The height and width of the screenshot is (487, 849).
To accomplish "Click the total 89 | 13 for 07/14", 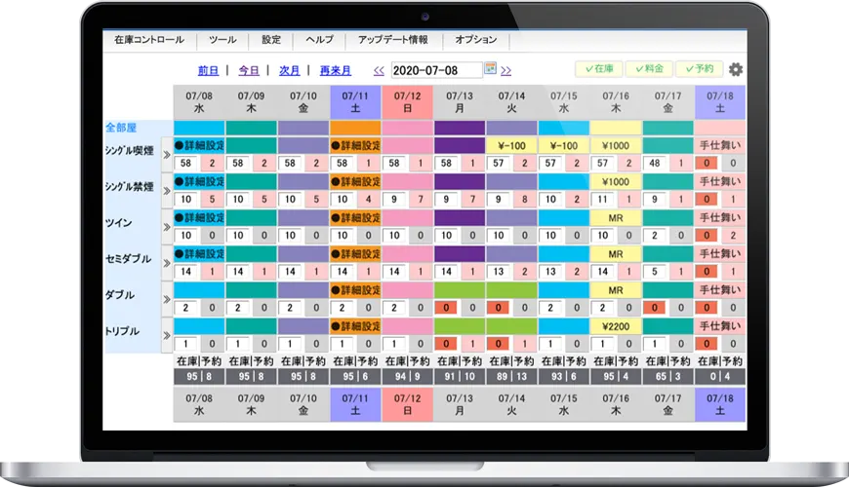I will coord(511,376).
